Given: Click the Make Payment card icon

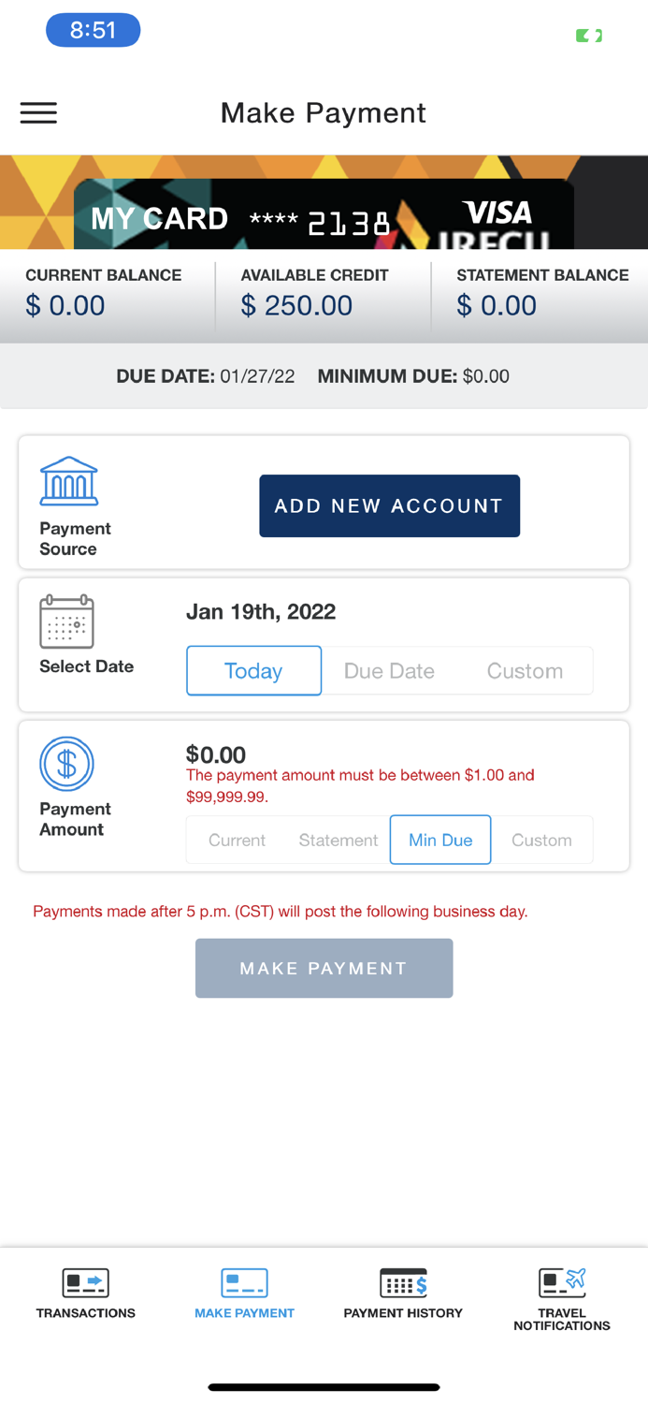Looking at the screenshot, I should [244, 1283].
